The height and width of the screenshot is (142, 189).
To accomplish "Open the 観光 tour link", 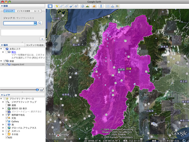I will tap(14, 52).
